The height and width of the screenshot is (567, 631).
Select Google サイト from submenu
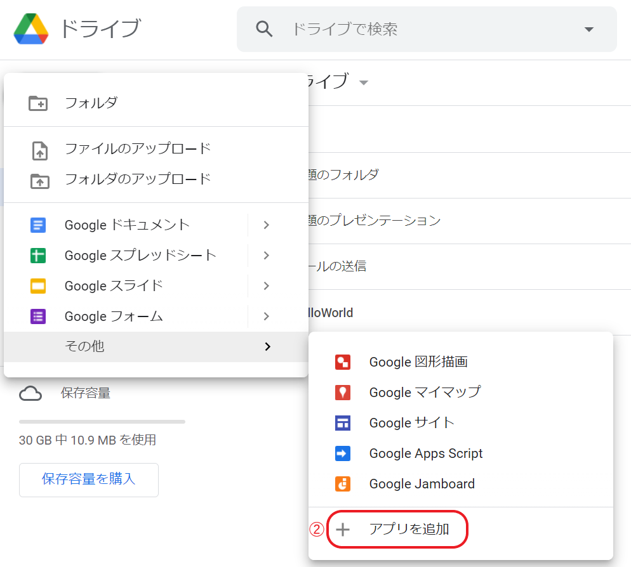(461, 423)
